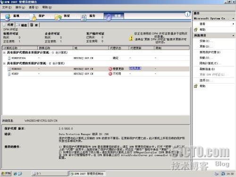This screenshot has width=236, height=177.
Task: Select the 管理 (Management) gear tab
Action: pyautogui.click(x=114, y=17)
